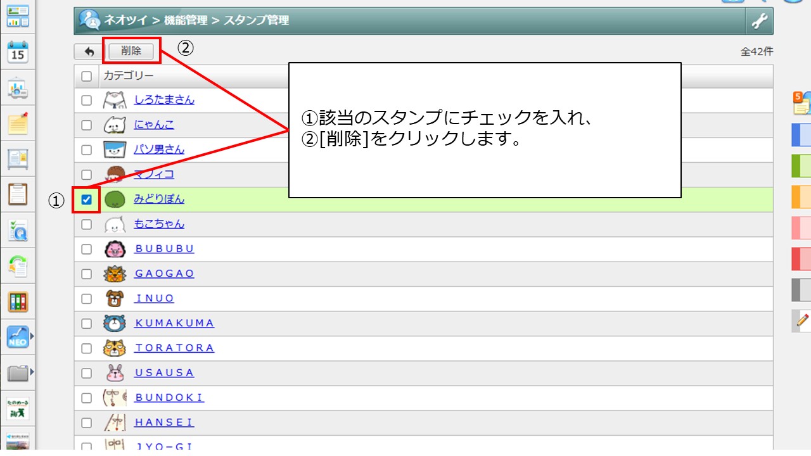Viewport: 811px width, 456px height.
Task: Open the wrench settings icon
Action: tap(759, 21)
